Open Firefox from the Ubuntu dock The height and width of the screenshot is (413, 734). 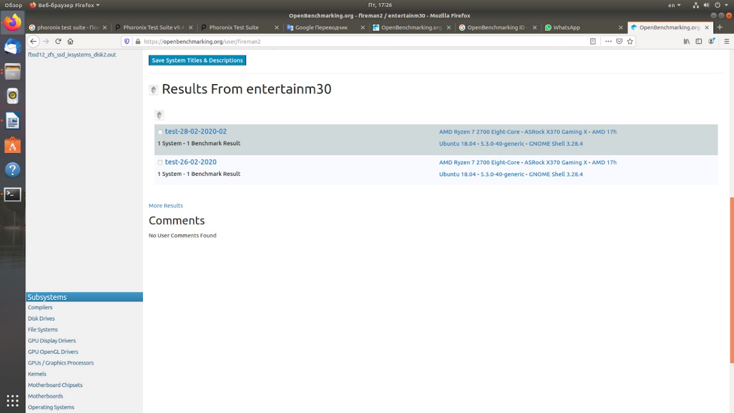click(13, 22)
